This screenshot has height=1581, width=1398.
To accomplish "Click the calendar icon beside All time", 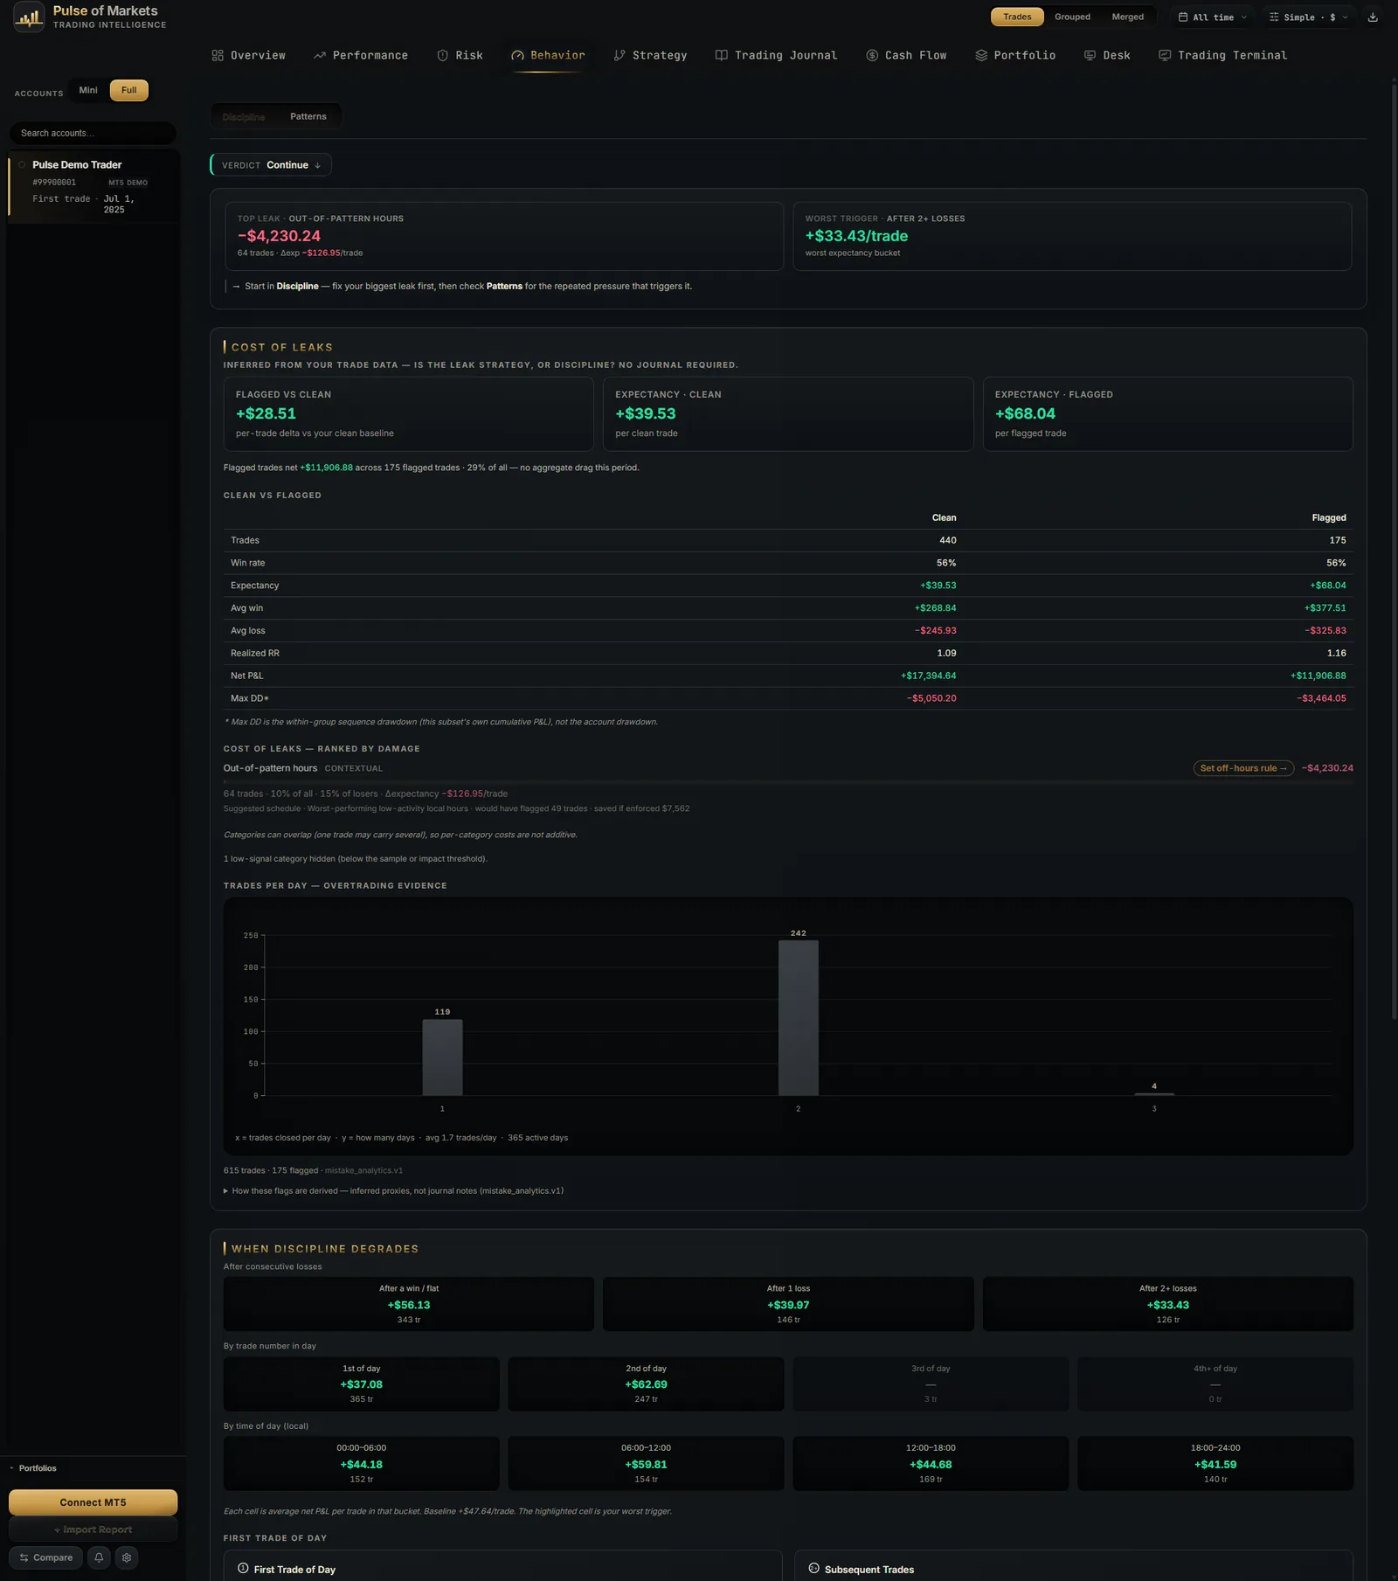I will 1183,17.
